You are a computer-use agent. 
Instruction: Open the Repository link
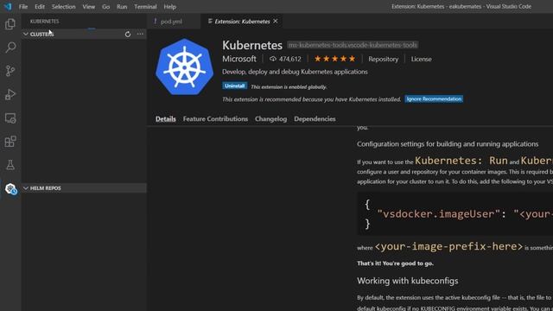click(384, 60)
